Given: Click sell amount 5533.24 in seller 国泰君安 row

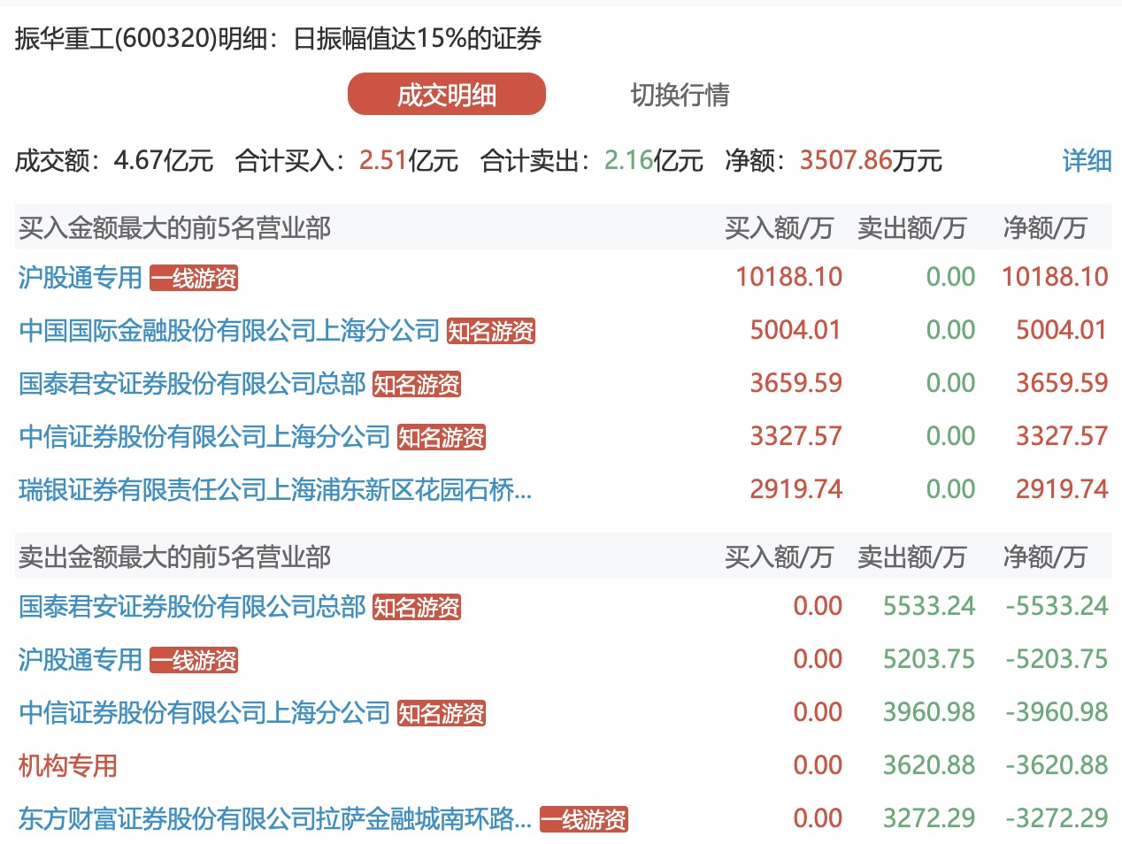Looking at the screenshot, I should (929, 607).
